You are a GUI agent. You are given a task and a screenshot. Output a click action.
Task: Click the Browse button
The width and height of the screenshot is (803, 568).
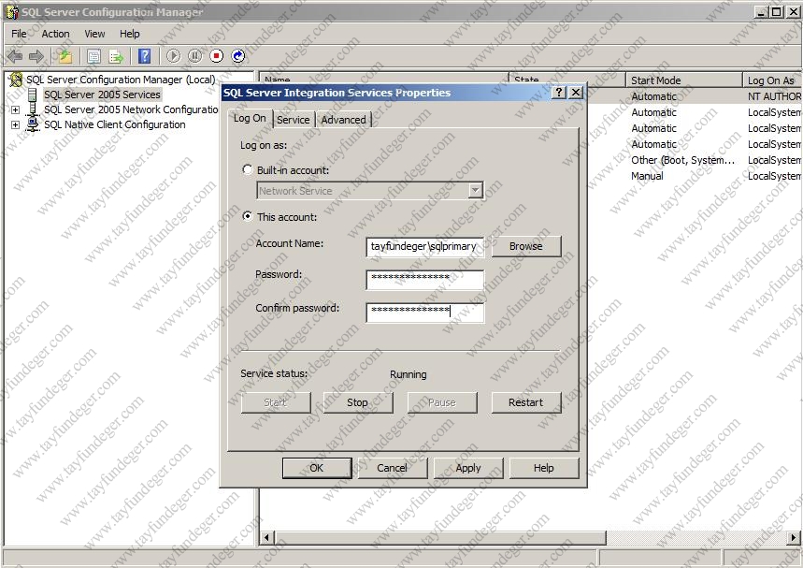(x=526, y=247)
